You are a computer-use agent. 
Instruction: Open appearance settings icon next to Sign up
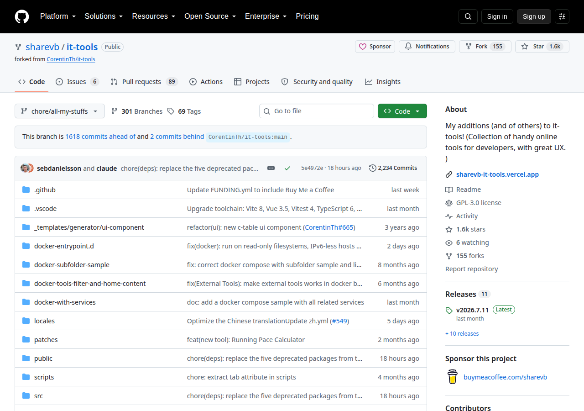(562, 16)
